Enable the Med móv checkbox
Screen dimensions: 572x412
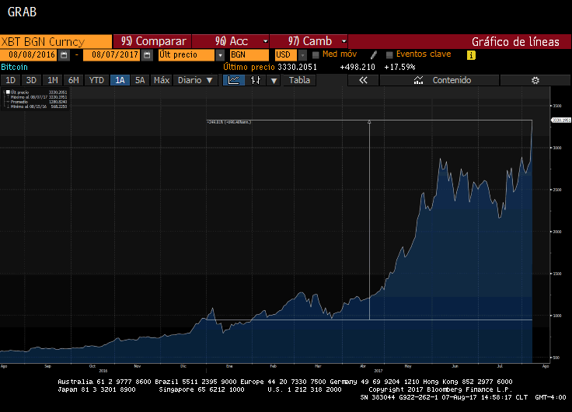pos(316,55)
